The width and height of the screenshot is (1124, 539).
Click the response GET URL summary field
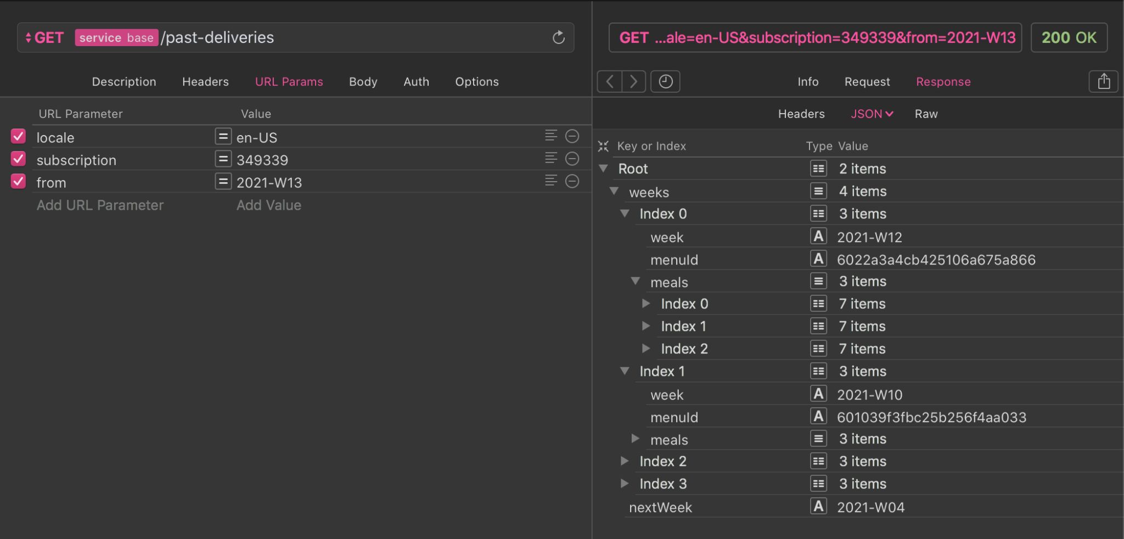click(x=815, y=37)
